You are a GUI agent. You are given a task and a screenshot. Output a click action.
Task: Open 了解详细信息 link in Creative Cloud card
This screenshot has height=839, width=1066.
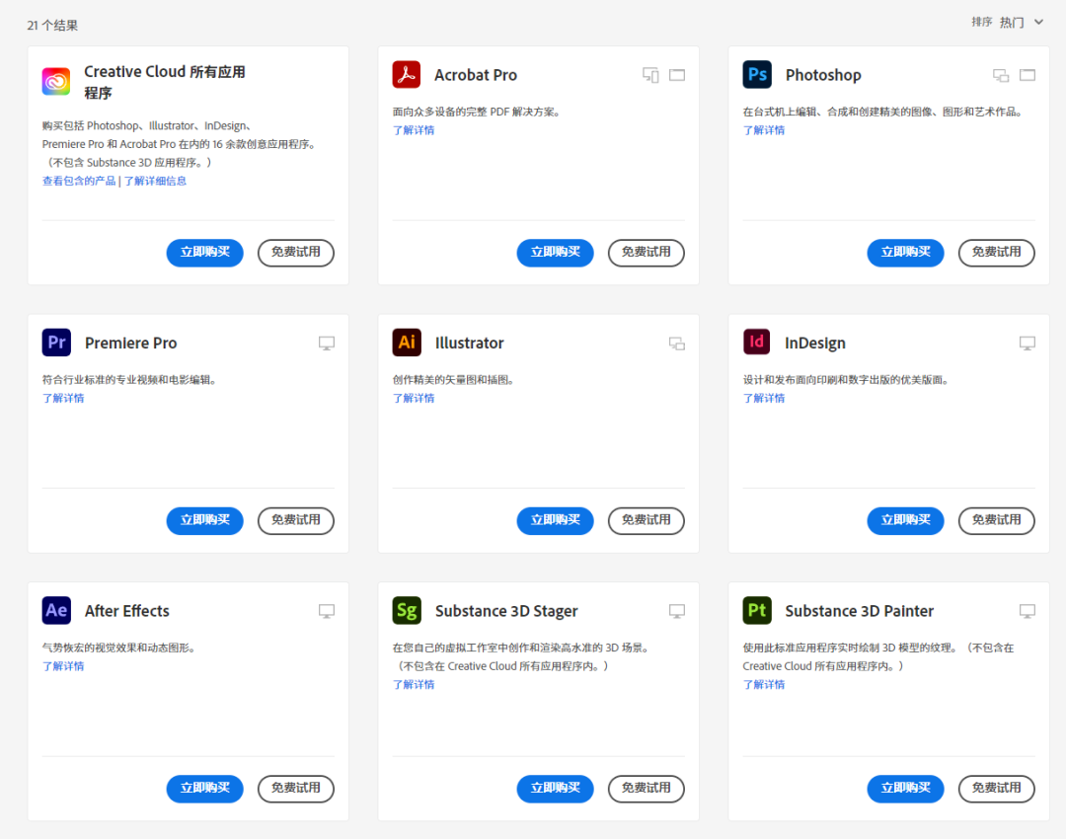(155, 181)
